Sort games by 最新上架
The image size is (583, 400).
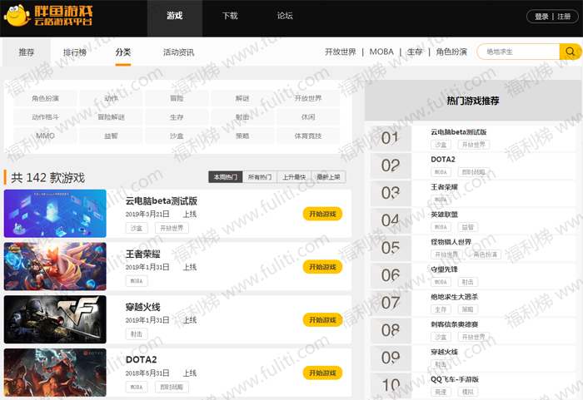click(328, 177)
